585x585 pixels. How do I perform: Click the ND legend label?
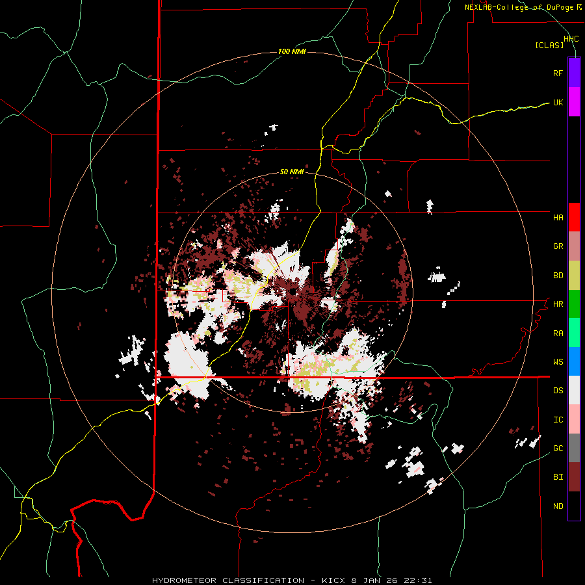click(558, 506)
